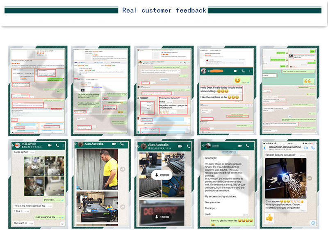The image size is (328, 246).
Task: Open video call in first Alan Australia chat
Action: coord(114,144)
